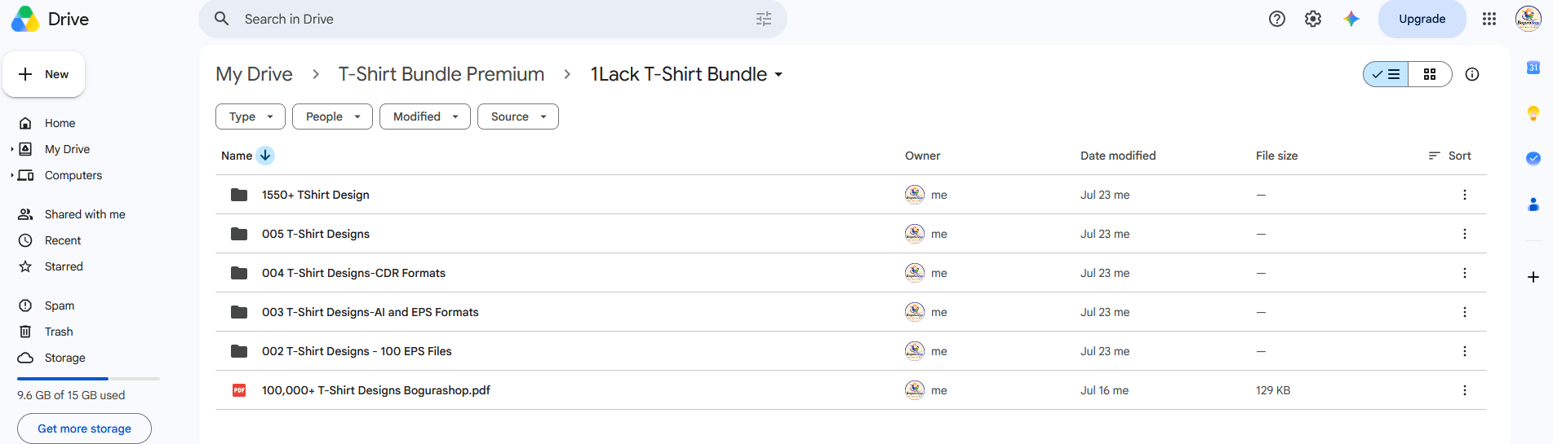
Task: Switch to list layout view
Action: pos(1386,74)
